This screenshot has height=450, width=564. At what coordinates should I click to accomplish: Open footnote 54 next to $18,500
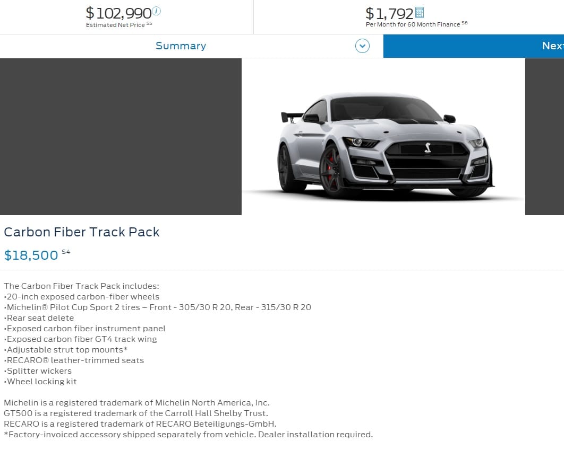(x=66, y=252)
